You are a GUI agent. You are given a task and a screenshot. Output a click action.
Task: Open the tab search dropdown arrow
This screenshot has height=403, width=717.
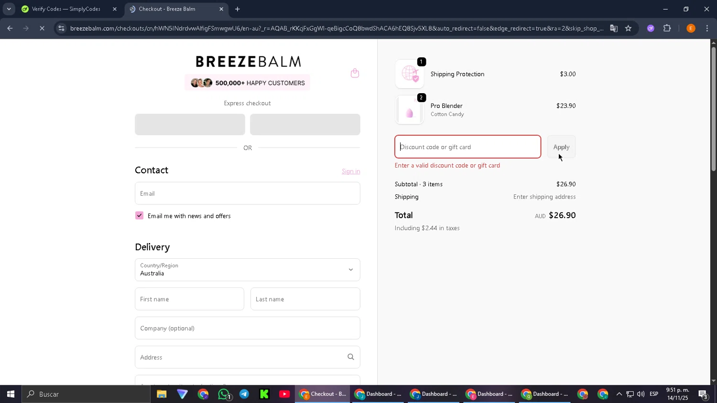coord(9,9)
